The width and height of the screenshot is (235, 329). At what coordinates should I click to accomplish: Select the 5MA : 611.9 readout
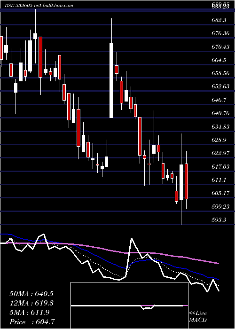30,313
